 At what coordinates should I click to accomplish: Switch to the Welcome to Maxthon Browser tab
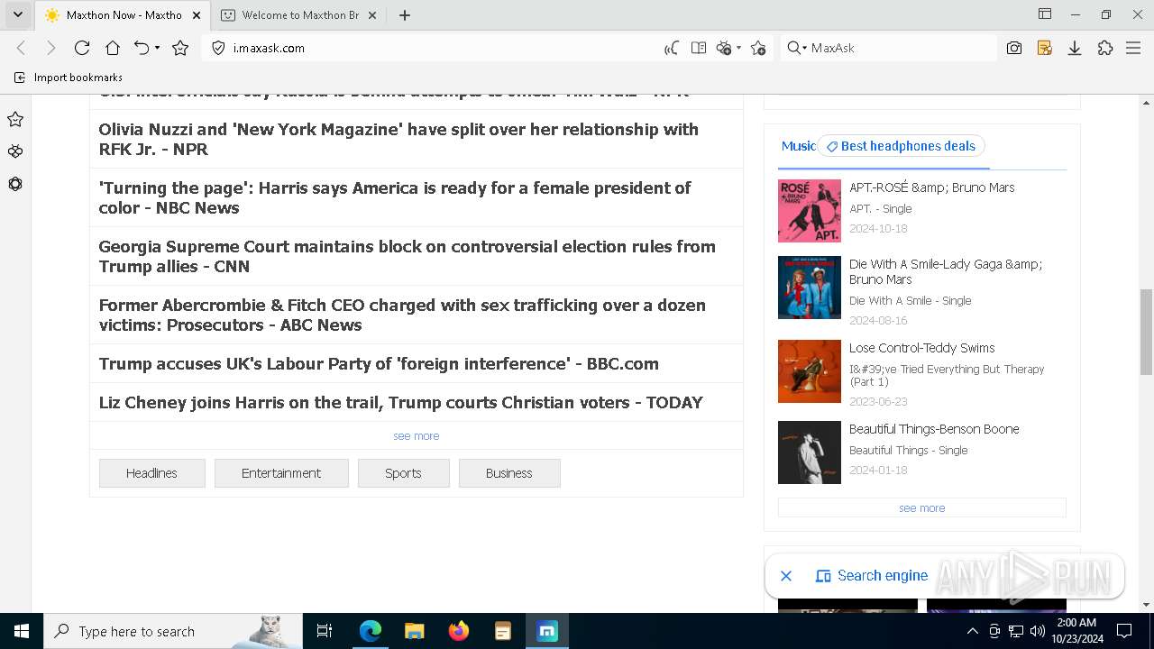[x=300, y=14]
